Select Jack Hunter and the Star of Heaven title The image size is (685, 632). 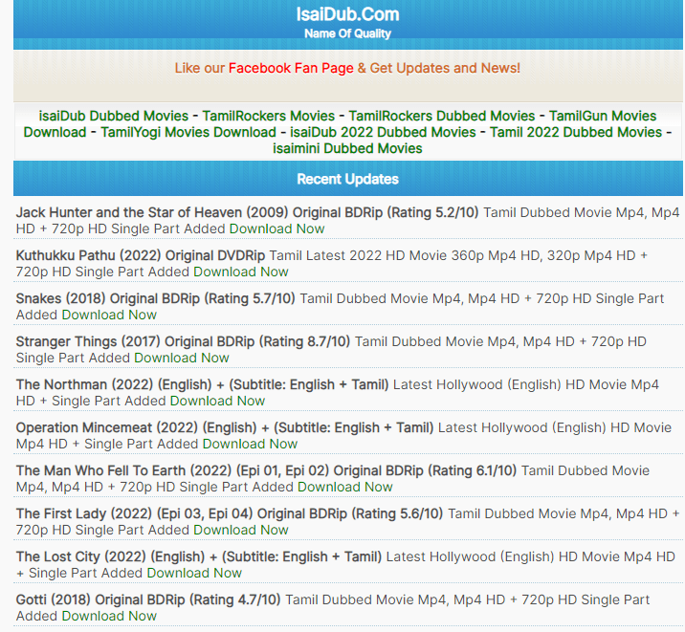coord(247,212)
